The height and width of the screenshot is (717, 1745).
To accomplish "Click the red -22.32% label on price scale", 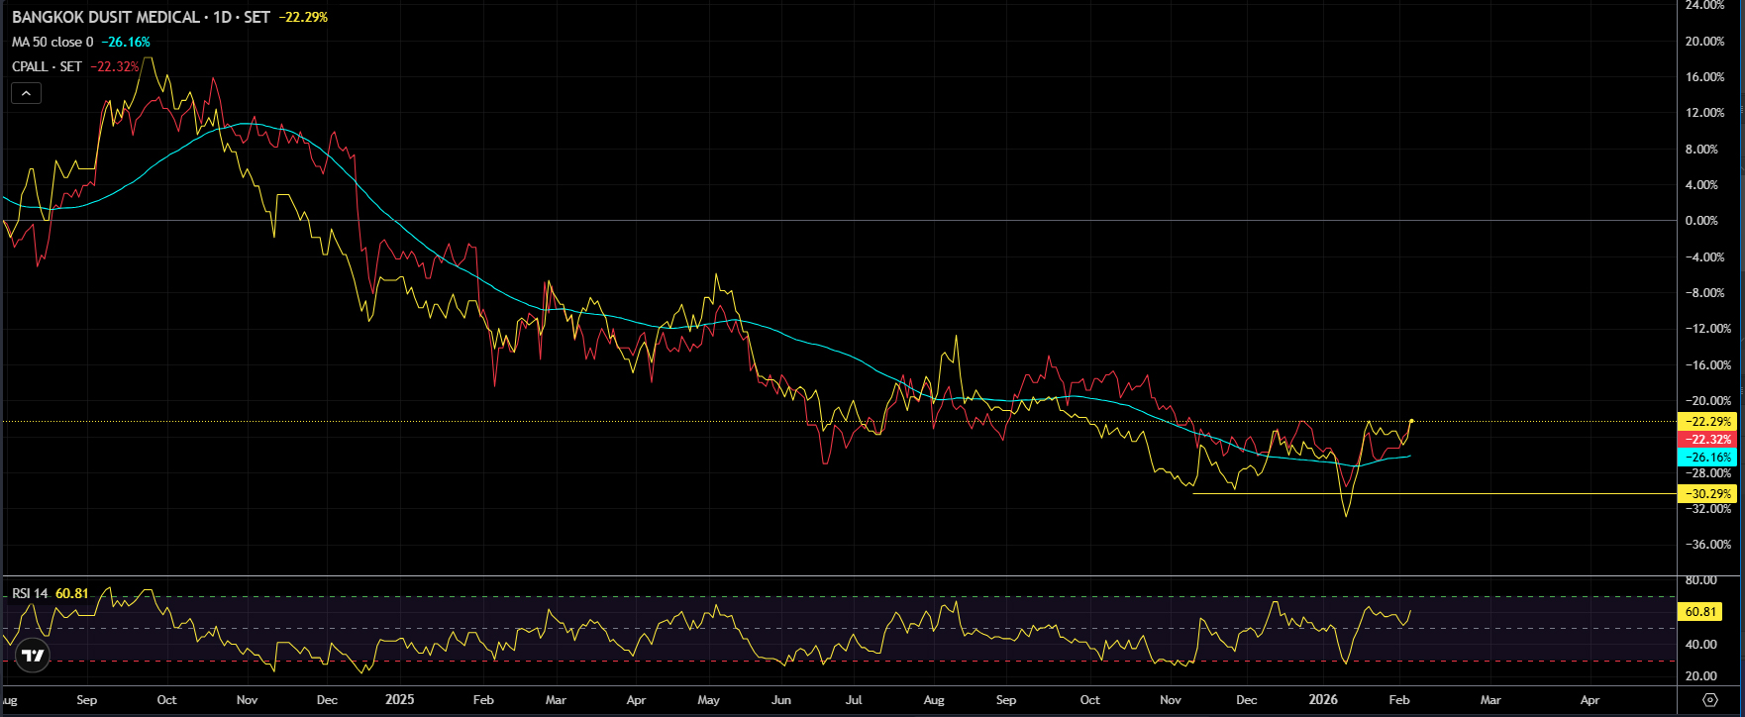I will 1707,440.
